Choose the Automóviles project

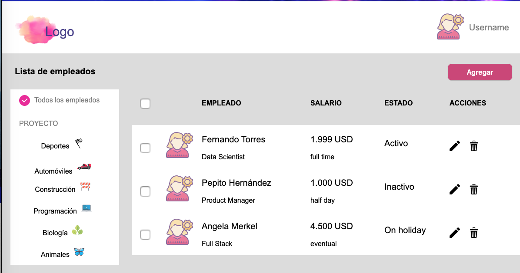tap(54, 171)
